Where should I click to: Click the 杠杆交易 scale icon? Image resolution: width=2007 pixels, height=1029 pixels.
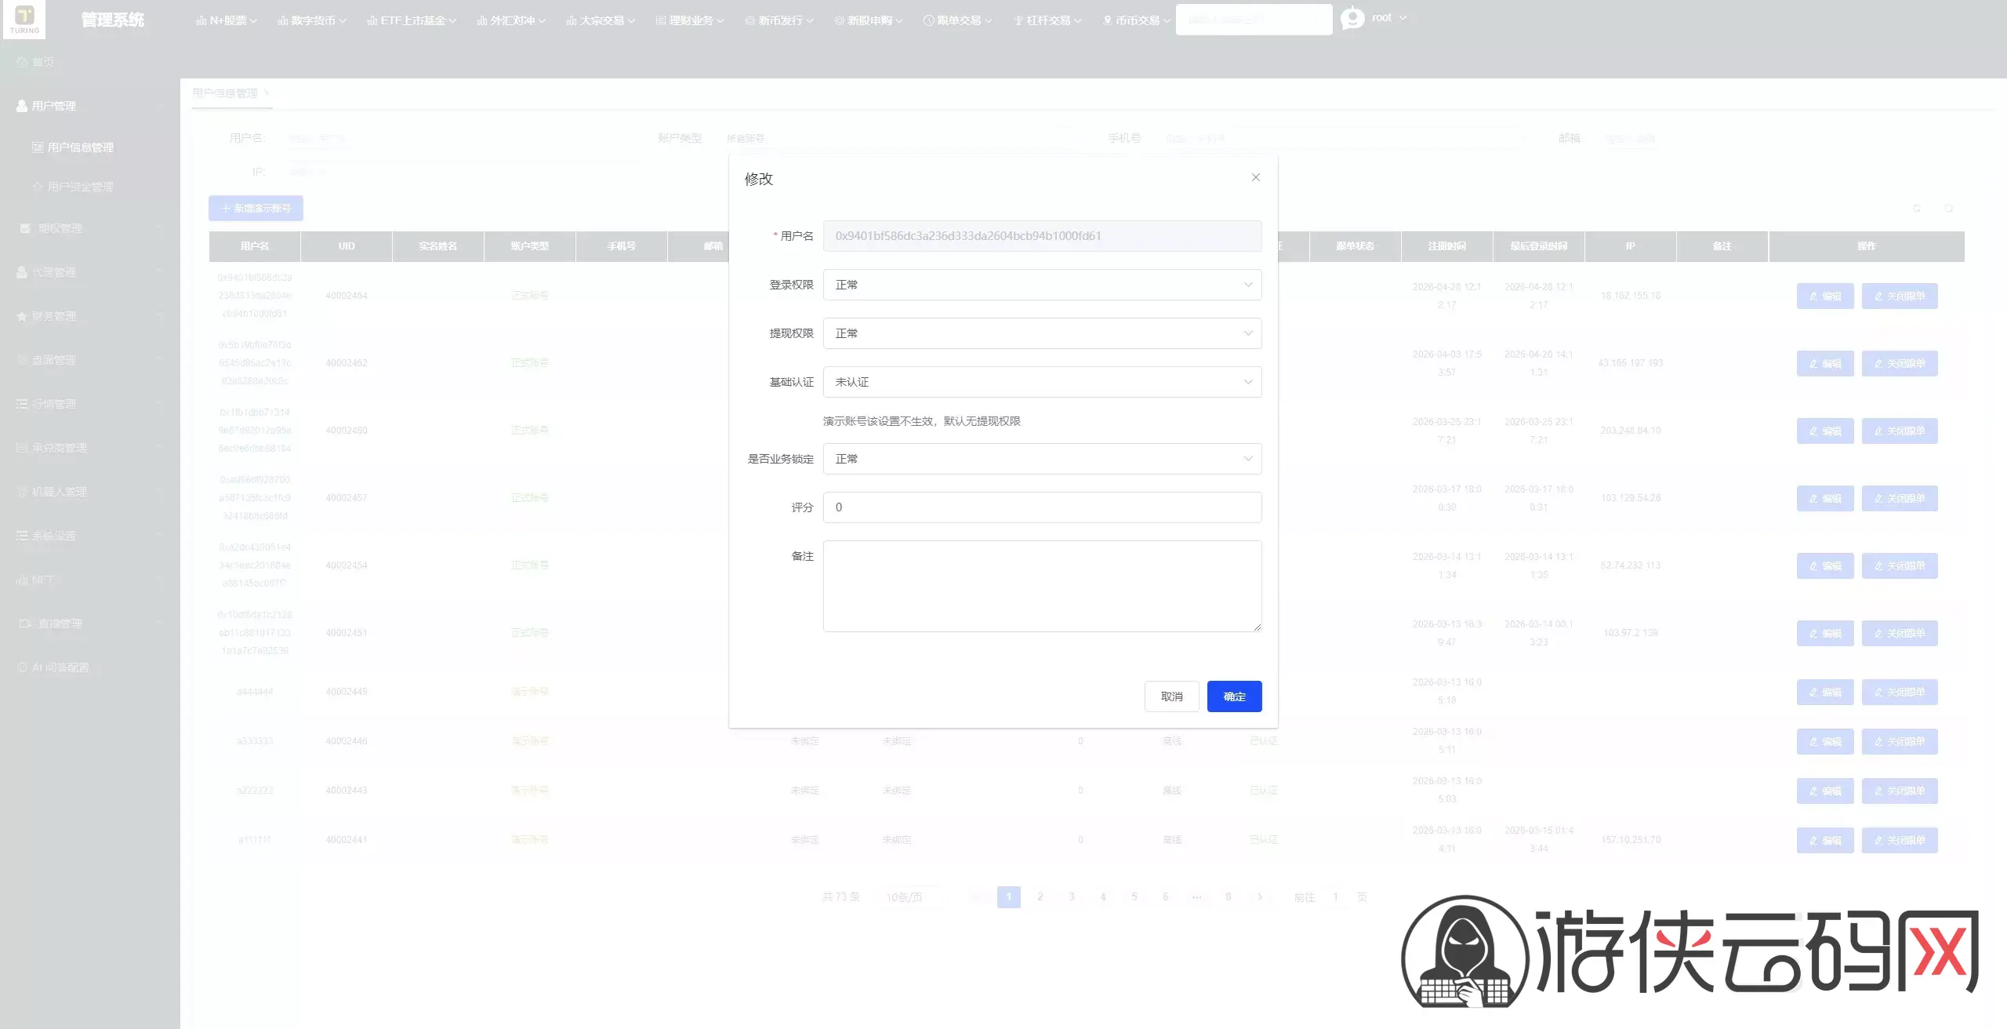pyautogui.click(x=1018, y=20)
